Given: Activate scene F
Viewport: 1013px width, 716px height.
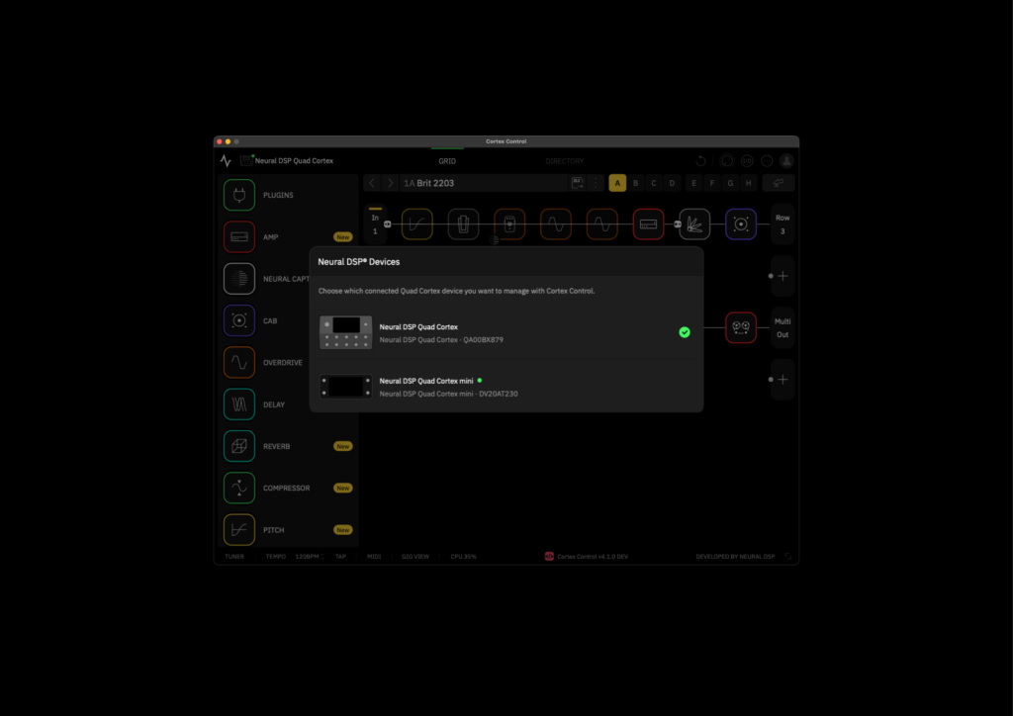Looking at the screenshot, I should [712, 183].
